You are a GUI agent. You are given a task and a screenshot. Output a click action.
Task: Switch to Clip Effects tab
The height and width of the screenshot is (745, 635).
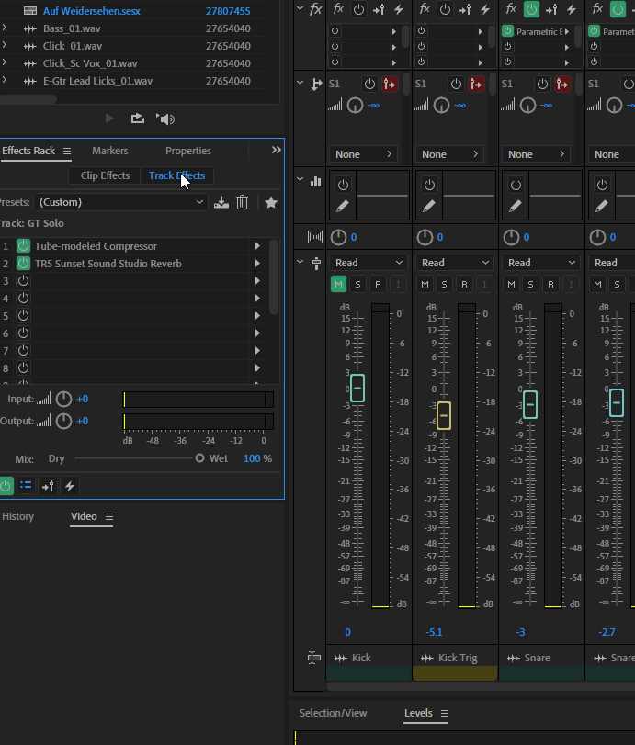[x=105, y=175]
